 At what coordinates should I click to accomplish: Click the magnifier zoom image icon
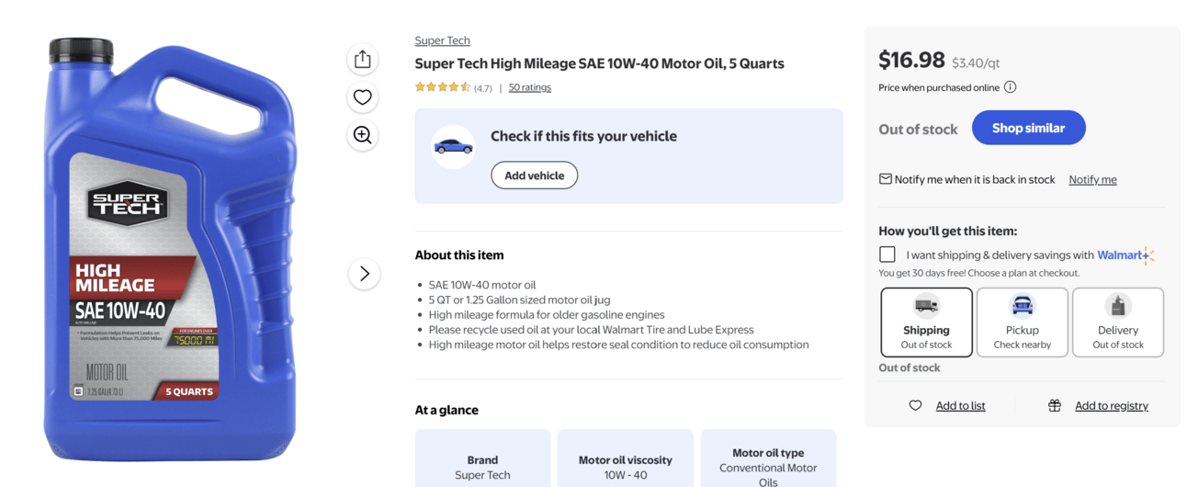point(363,135)
